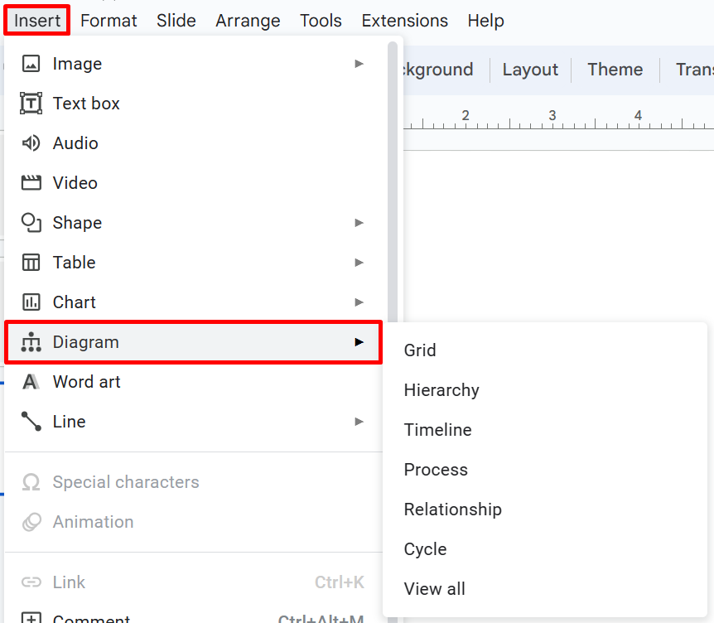Open the Extensions menu
Image resolution: width=714 pixels, height=623 pixels.
coord(405,21)
